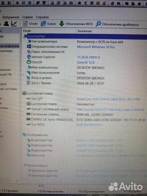Click the DirectX row icon
The image size is (147, 196).
point(29,62)
